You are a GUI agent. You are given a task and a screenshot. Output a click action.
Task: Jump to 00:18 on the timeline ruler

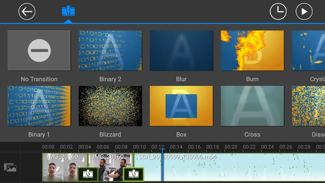213,147
